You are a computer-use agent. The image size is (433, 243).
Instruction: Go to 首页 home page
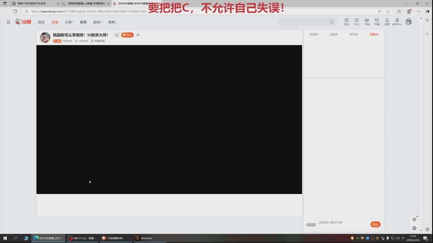click(x=41, y=22)
